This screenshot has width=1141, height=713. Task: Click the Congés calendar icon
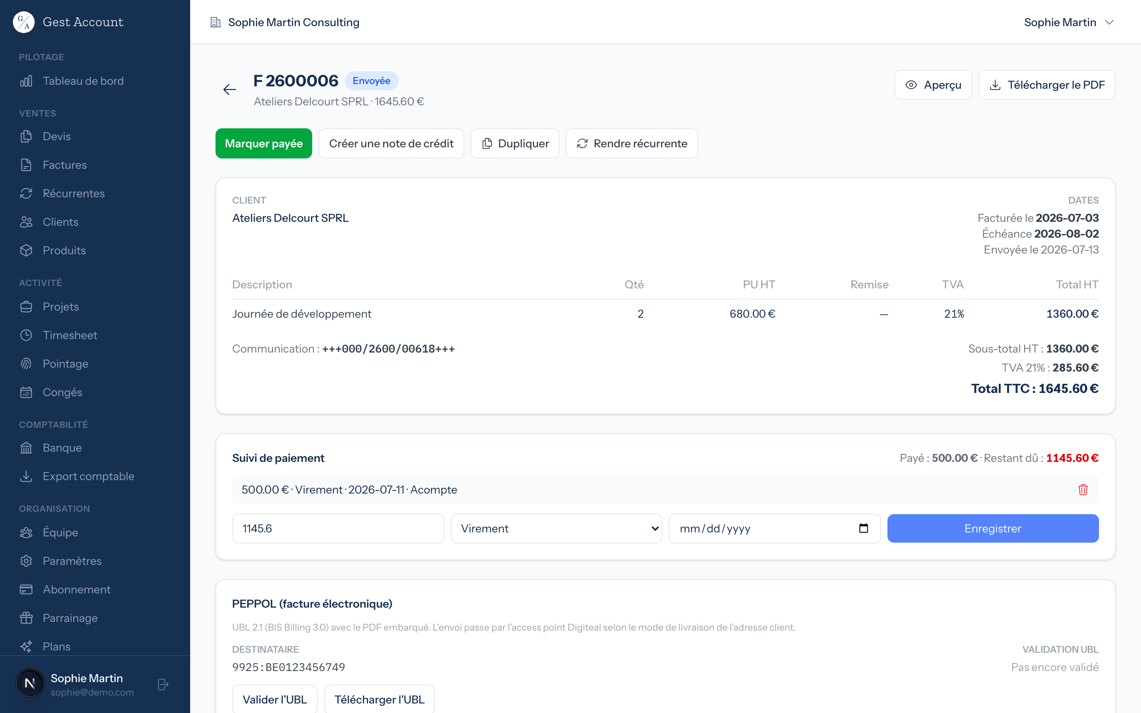click(27, 392)
